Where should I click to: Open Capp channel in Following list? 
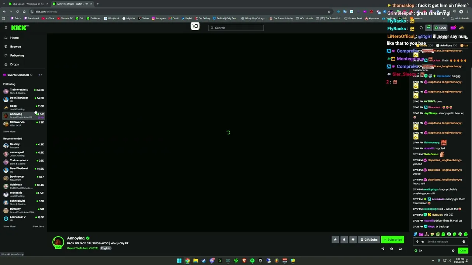24,107
